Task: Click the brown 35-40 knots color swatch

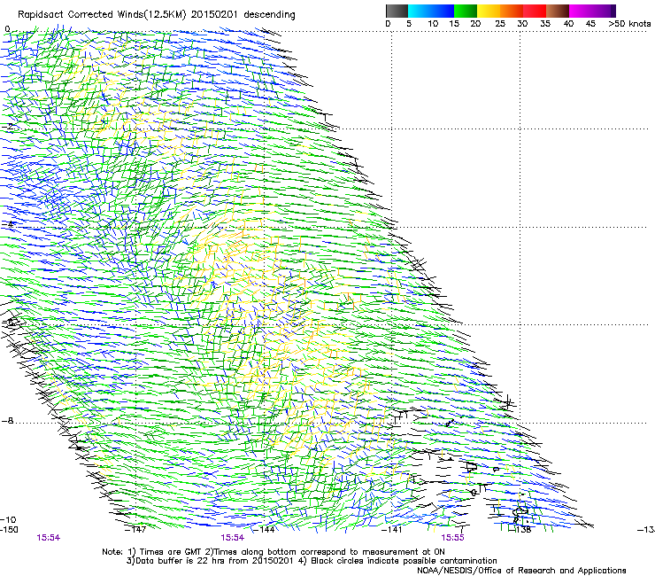Action: [x=558, y=11]
